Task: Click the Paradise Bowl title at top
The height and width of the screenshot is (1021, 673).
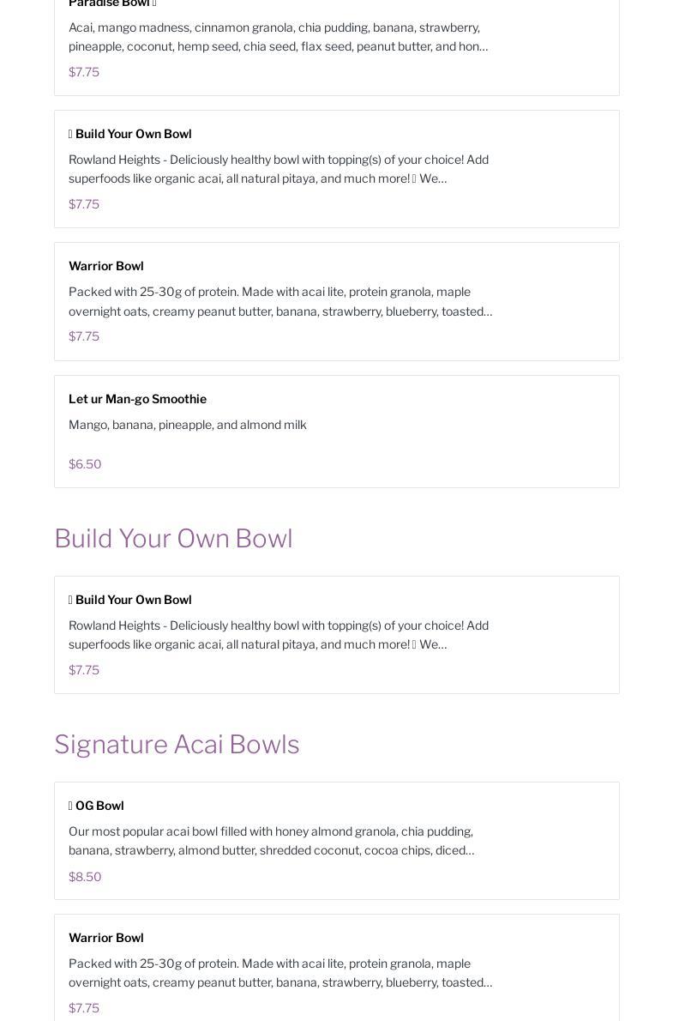Action: tap(109, 3)
